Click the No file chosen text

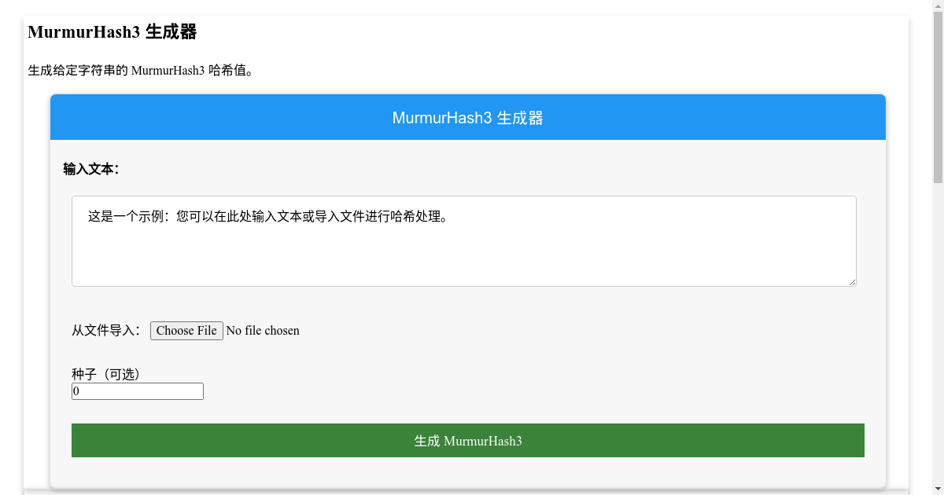(262, 330)
